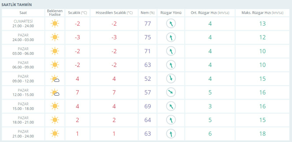The width and height of the screenshot is (292, 142).
Task: Select the wind direction arrow for Pazar 12.00 - 15.00
Action: [171, 92]
